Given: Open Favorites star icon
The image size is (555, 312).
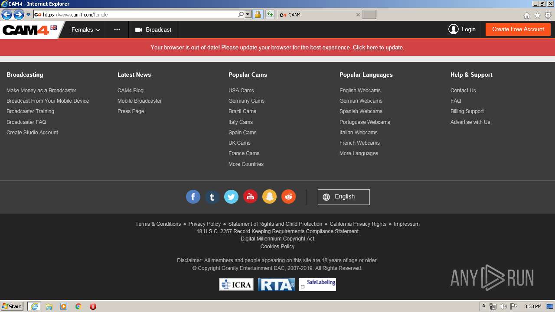Looking at the screenshot, I should pos(537,15).
